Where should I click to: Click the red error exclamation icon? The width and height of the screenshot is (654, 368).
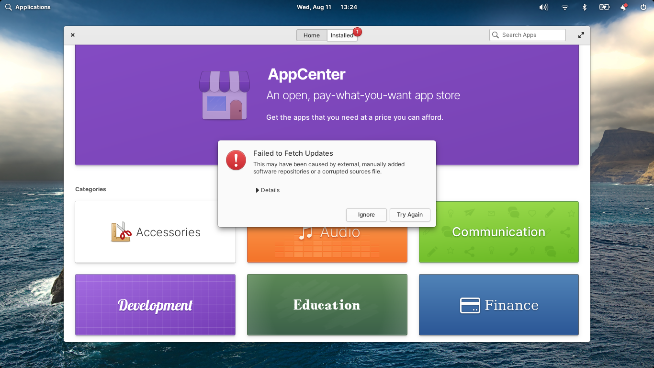pos(236,160)
